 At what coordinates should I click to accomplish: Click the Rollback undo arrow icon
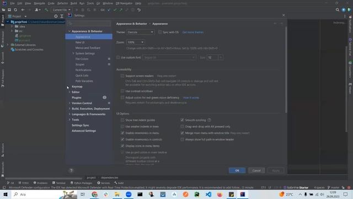pyautogui.click(x=139, y=10)
